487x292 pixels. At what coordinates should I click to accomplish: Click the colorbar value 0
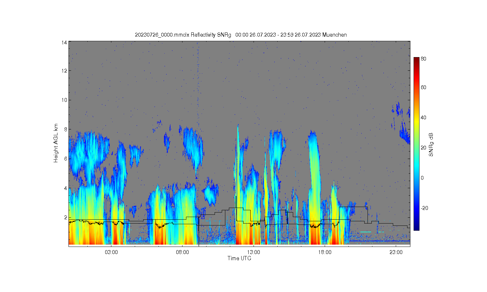pyautogui.click(x=422, y=178)
